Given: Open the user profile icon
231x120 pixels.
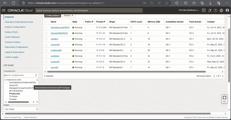Looking at the screenshot, I should [x=227, y=10].
